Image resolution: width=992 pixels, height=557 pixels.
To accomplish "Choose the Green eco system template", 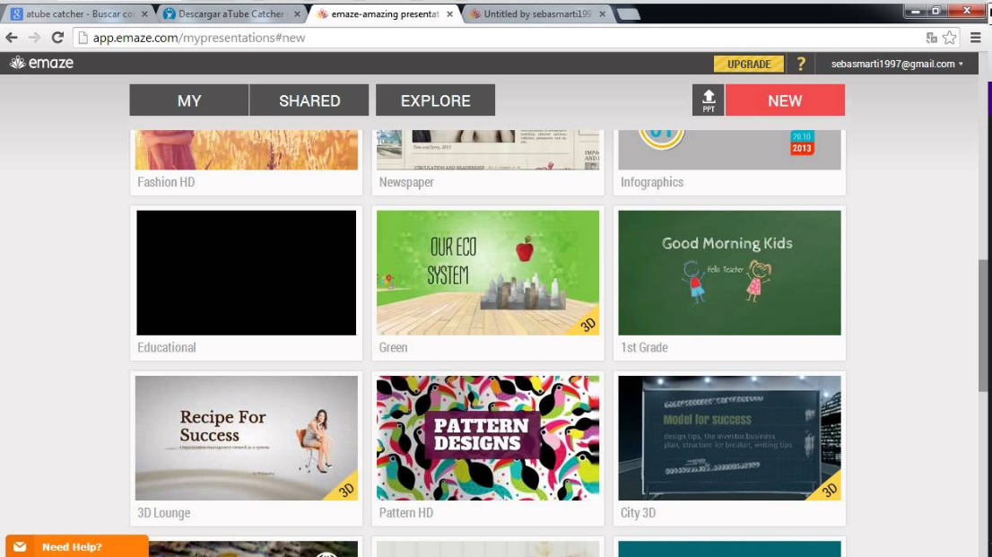I will pos(488,273).
